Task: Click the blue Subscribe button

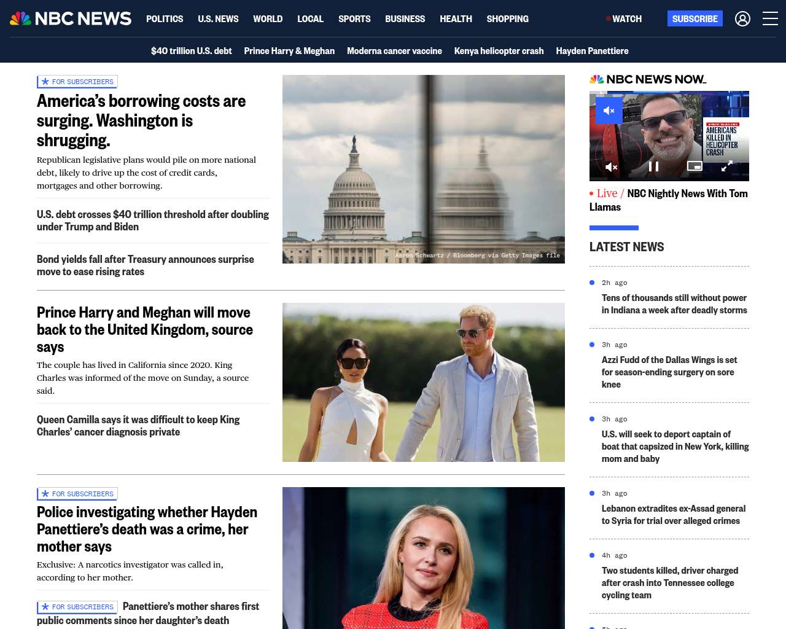Action: click(695, 18)
